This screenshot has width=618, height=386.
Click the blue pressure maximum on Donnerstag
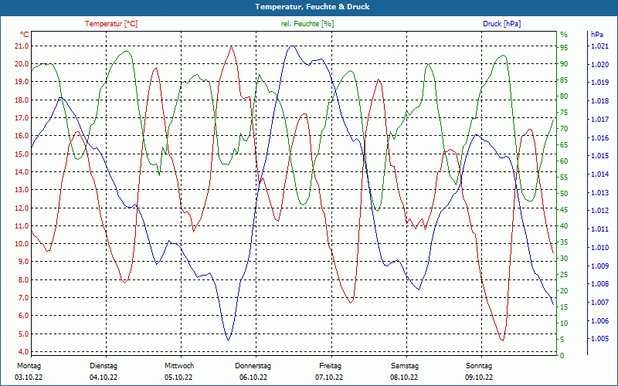pos(292,46)
